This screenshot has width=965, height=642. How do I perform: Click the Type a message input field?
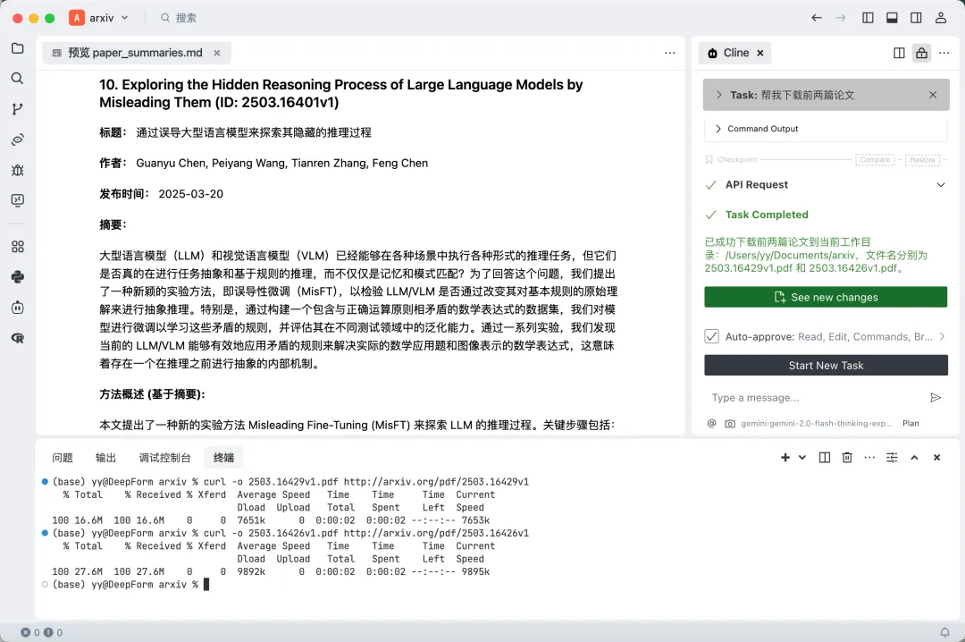click(804, 397)
